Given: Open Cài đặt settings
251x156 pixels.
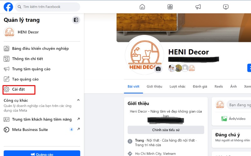Looking at the screenshot, I should pos(19,90).
